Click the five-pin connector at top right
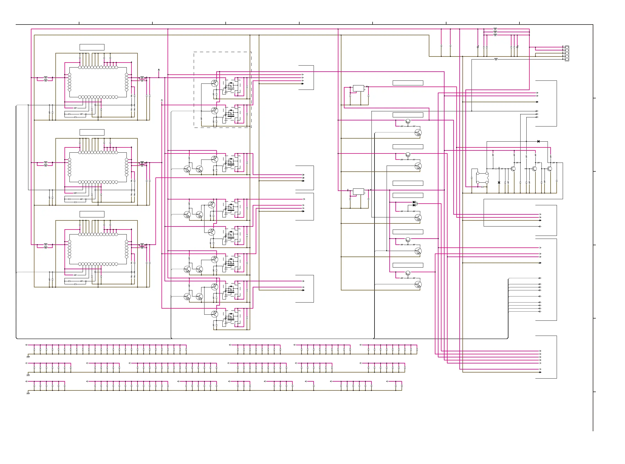Image resolution: width=625 pixels, height=464 pixels. pyautogui.click(x=567, y=53)
